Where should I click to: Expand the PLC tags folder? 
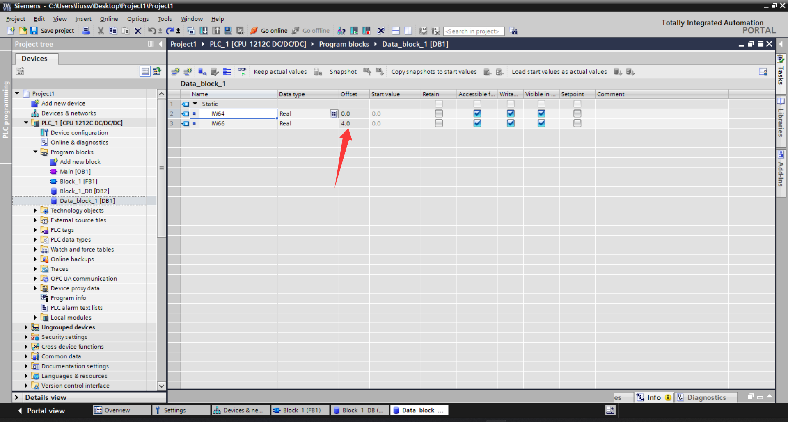pyautogui.click(x=35, y=230)
